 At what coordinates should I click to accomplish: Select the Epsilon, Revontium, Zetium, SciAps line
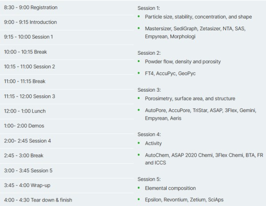coord(184,200)
